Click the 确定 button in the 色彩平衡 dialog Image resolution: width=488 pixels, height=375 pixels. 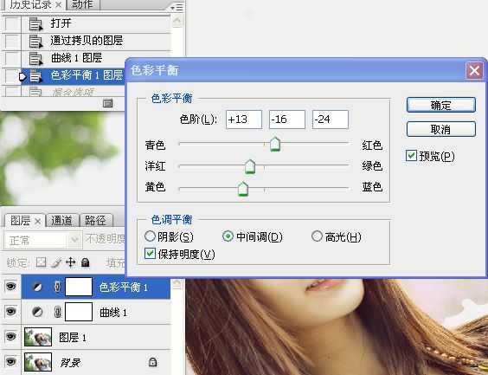coord(441,105)
